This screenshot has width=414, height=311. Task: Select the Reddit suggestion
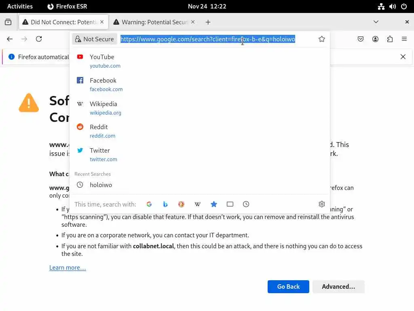coord(199,131)
